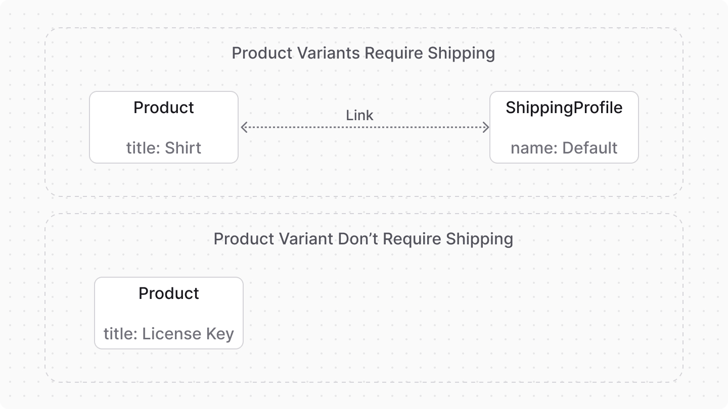Click the "Product Variants Require Shipping" heading

pyautogui.click(x=363, y=53)
